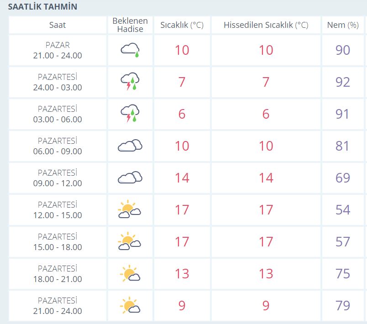Select the Pazartesi 12.00 - 15.00 time cell
Image resolution: width=367 pixels, height=324 pixels.
(58, 210)
